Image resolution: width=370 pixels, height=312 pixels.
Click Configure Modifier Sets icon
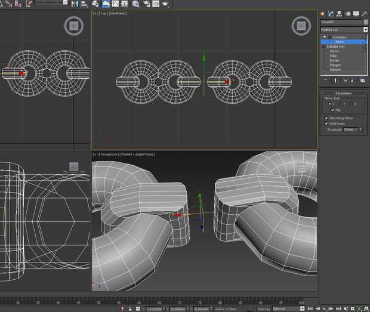click(x=362, y=80)
